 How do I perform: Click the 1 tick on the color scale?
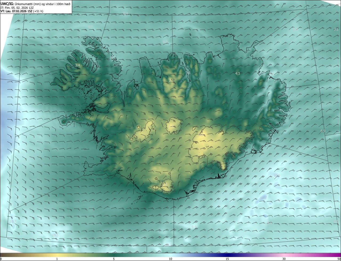click(x=57, y=259)
